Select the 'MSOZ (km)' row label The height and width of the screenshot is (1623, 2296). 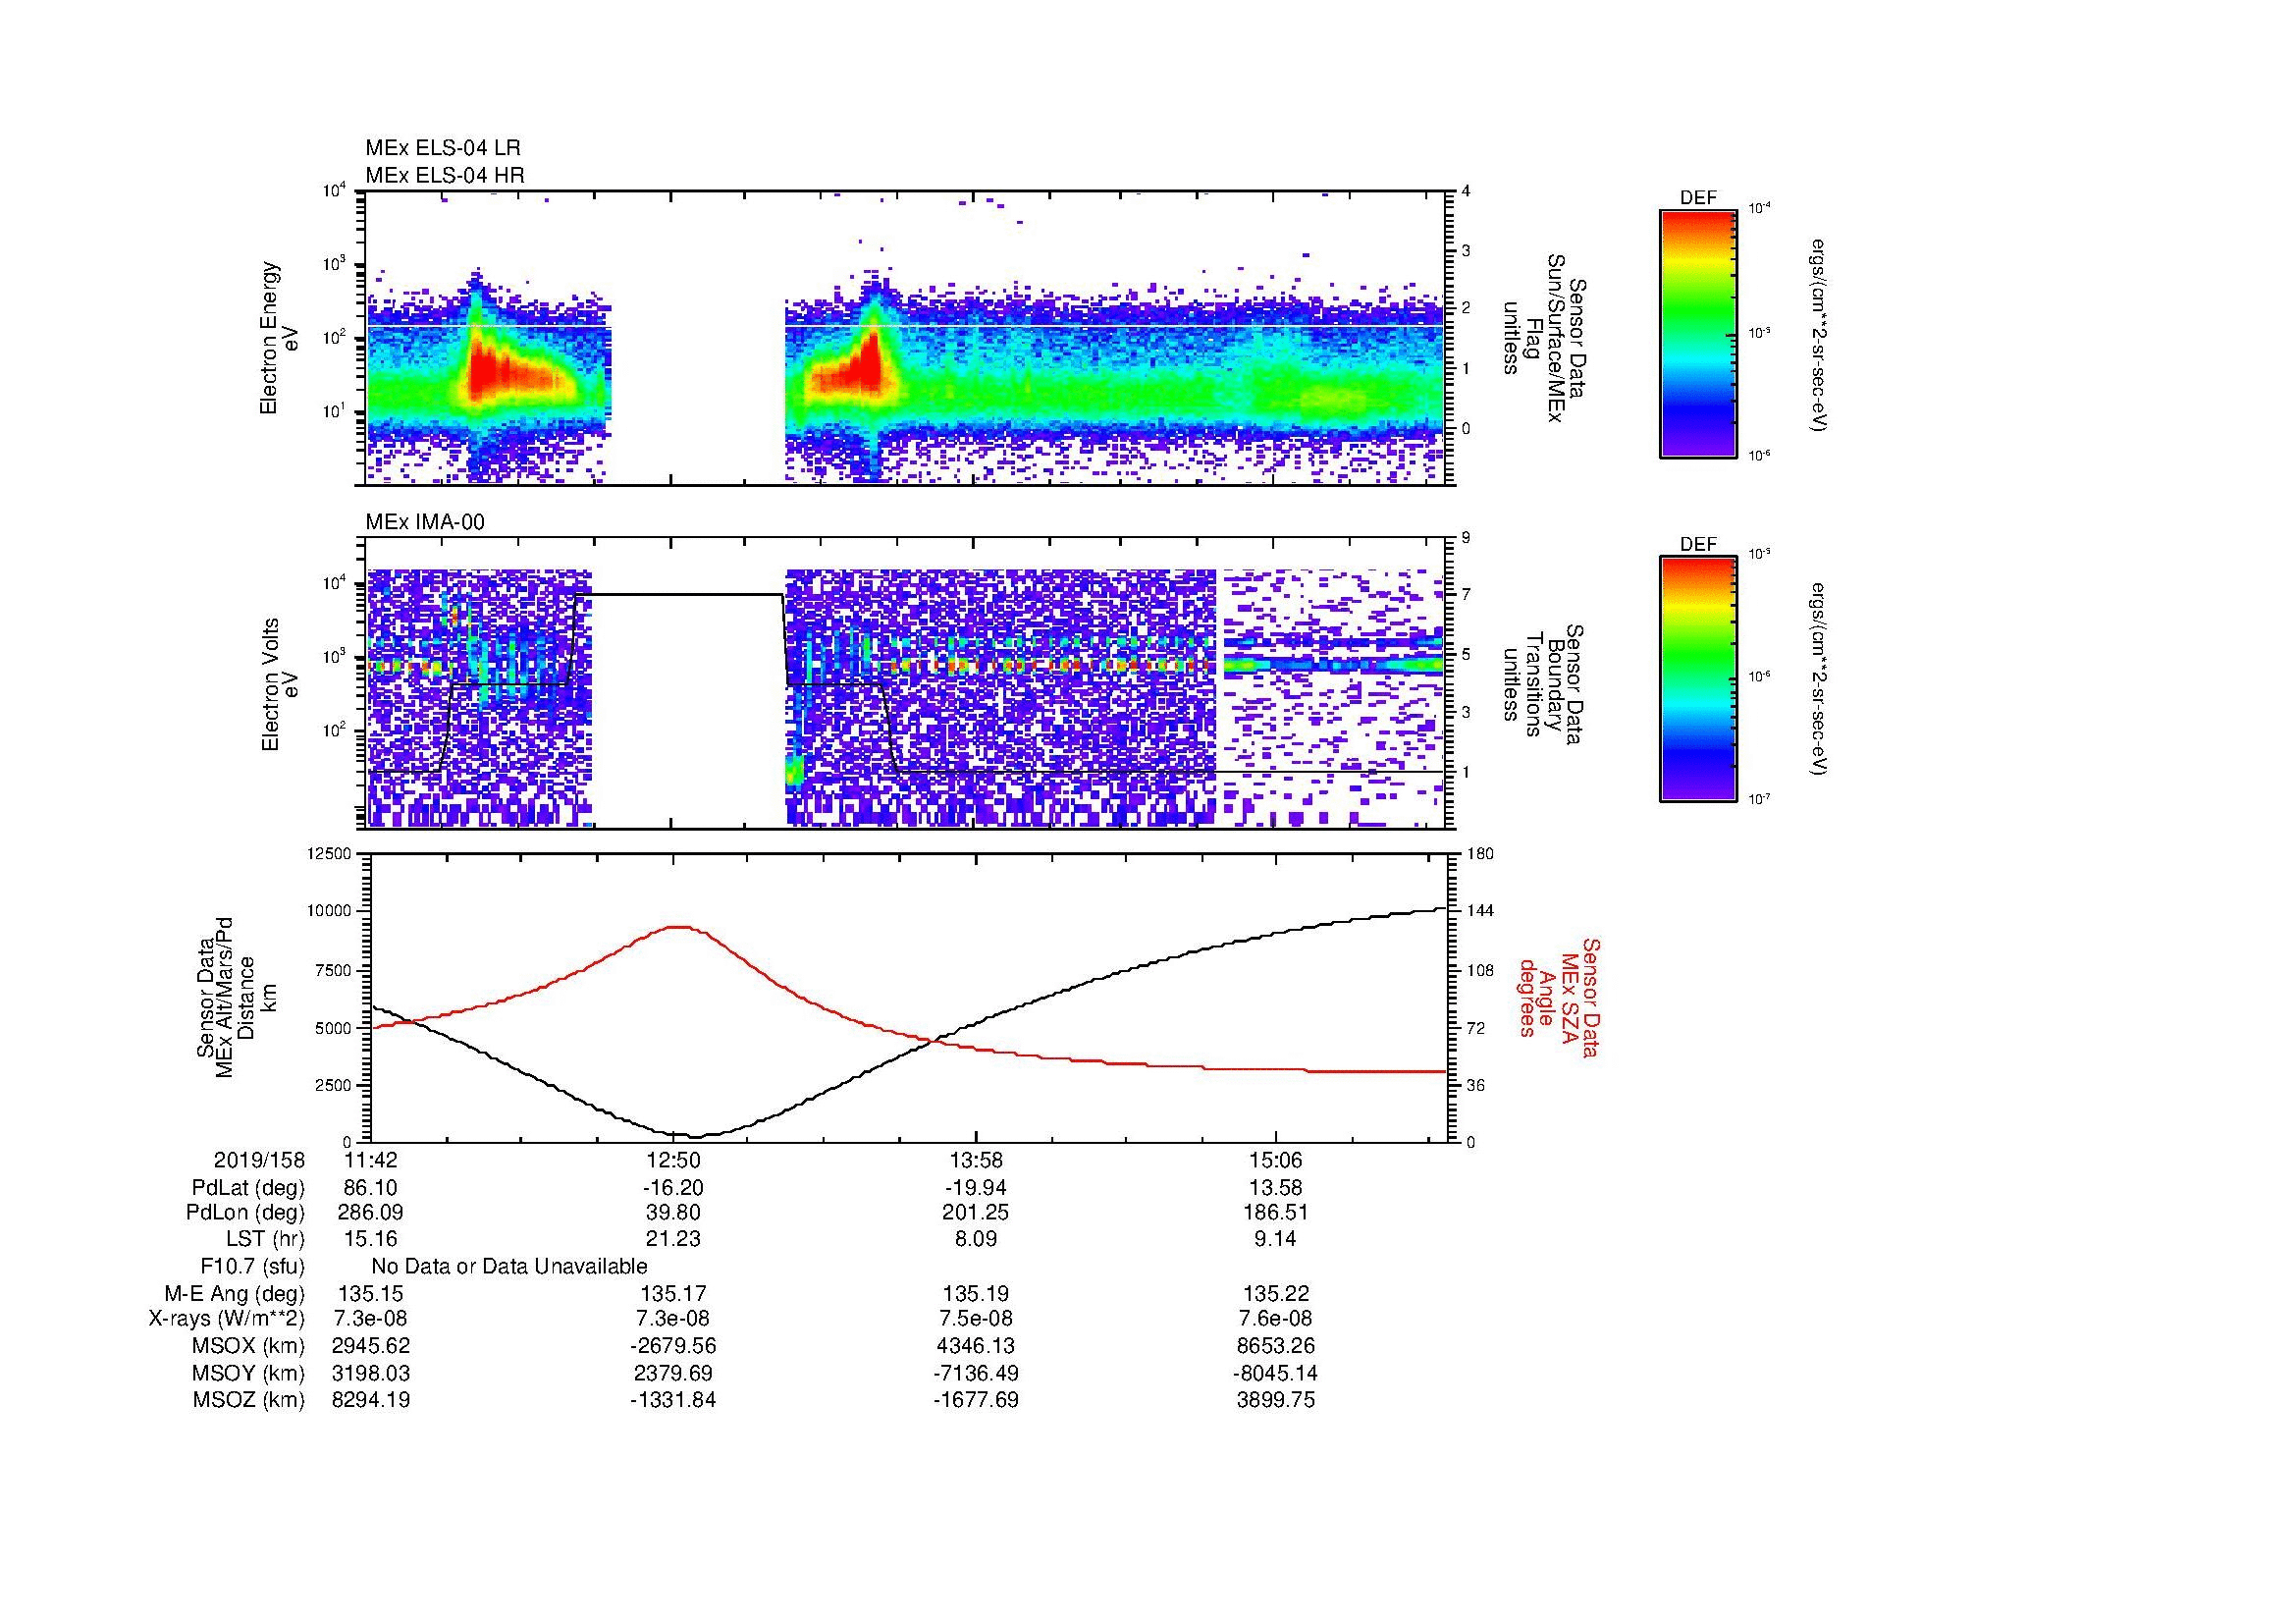coord(249,1400)
